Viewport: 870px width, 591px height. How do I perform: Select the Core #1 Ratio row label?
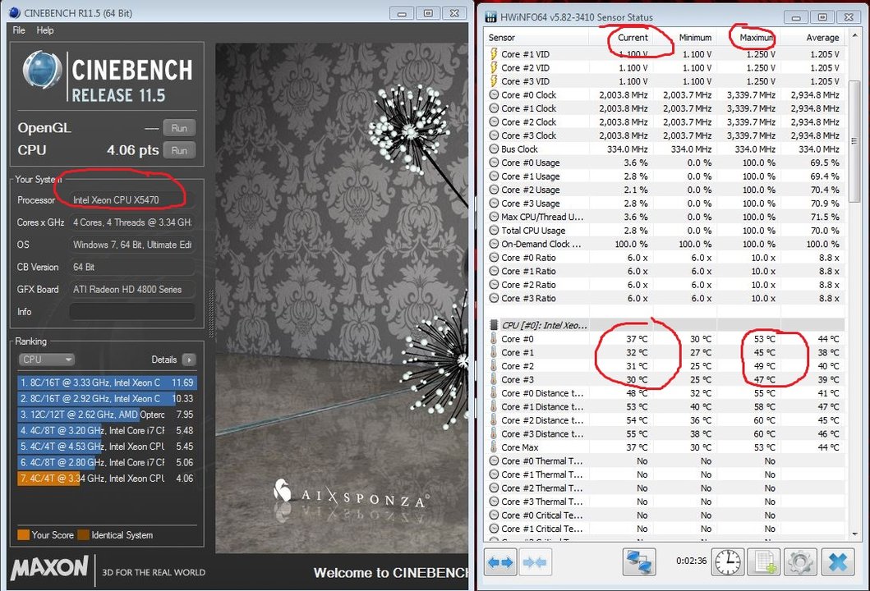(x=528, y=271)
